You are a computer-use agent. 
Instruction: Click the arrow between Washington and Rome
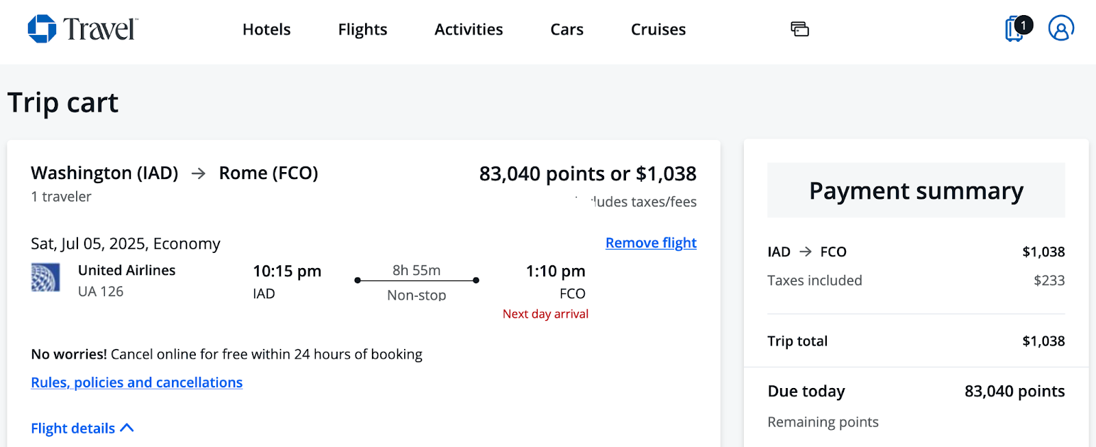[199, 173]
